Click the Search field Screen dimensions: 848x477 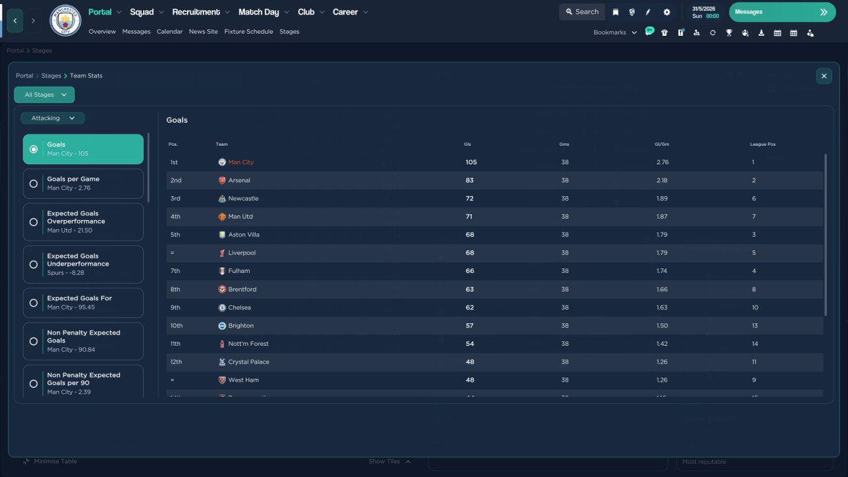pyautogui.click(x=582, y=12)
